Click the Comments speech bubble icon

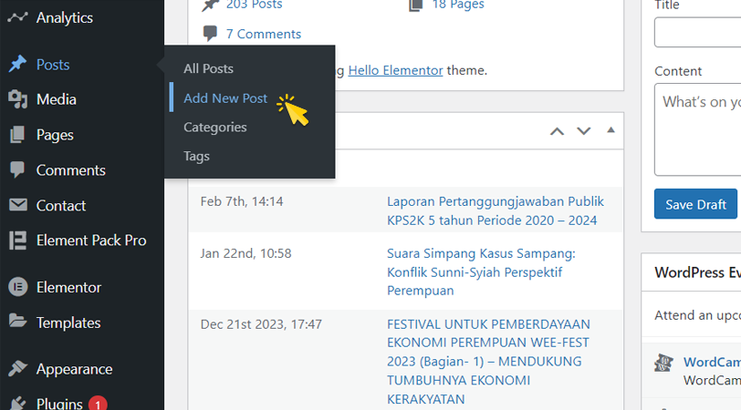click(x=17, y=170)
